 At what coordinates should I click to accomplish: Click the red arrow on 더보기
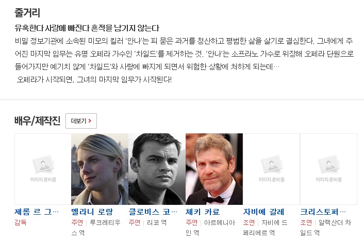click(90, 121)
